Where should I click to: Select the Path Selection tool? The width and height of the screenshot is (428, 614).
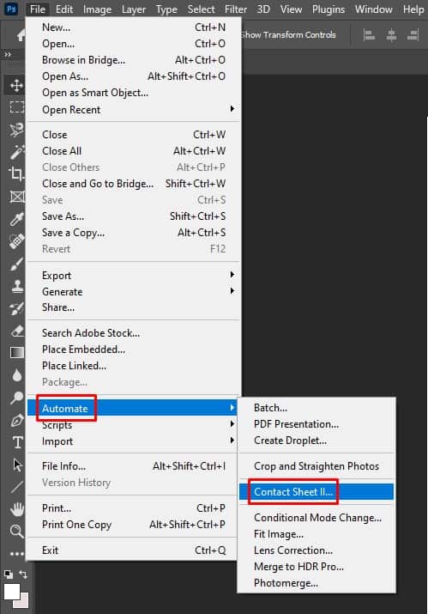[17, 465]
